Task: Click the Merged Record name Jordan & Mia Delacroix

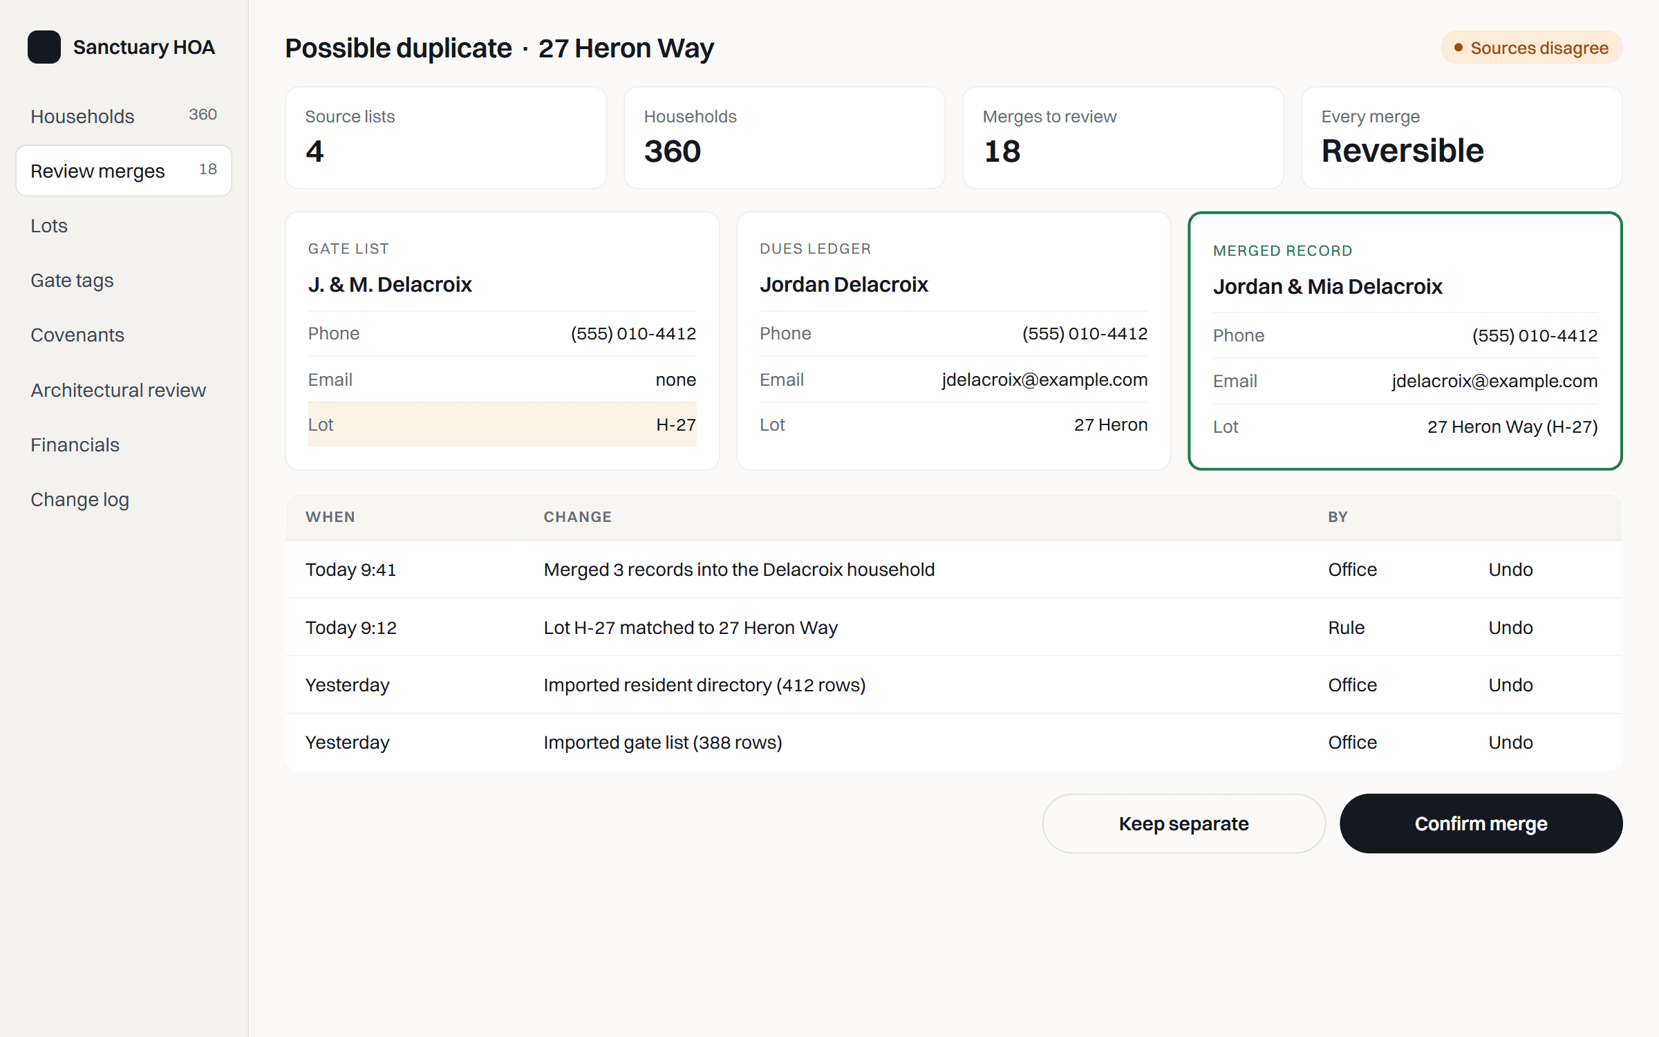Action: pyautogui.click(x=1327, y=286)
